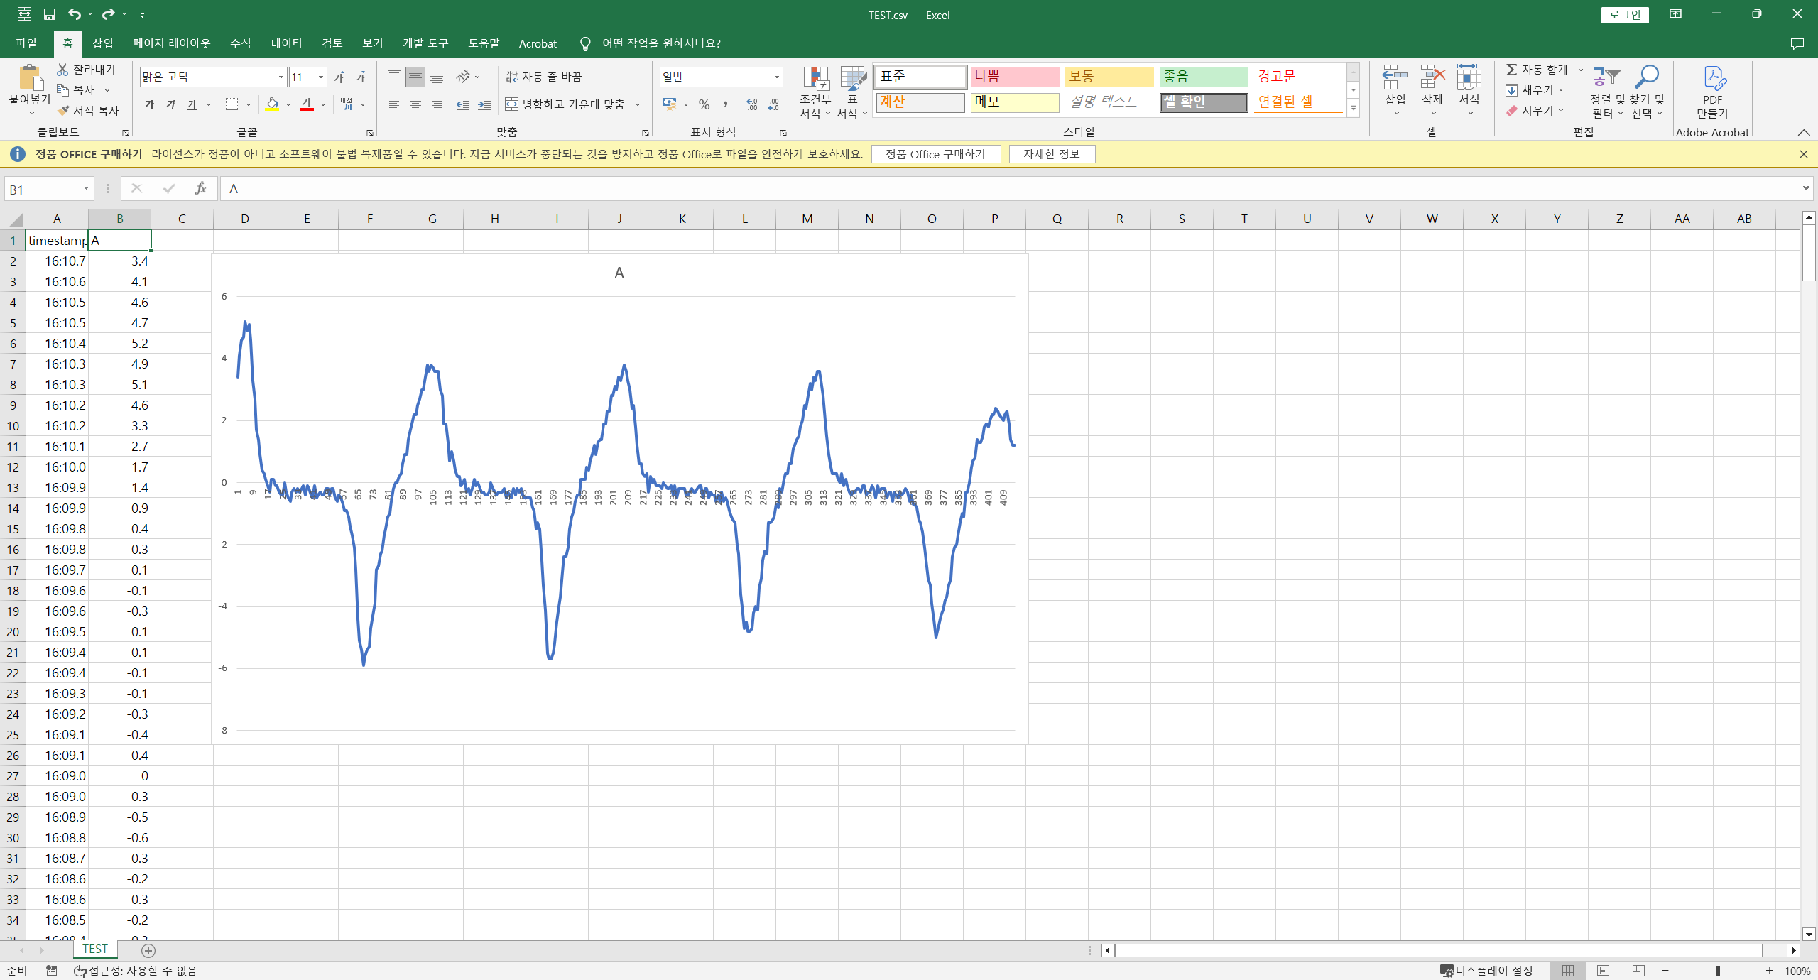1818x980 pixels.
Task: Click the Format Painter brush icon
Action: click(65, 111)
